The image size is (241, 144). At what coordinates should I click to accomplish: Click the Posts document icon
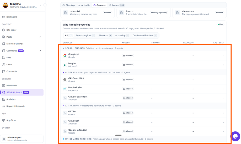pyautogui.click(x=3, y=37)
